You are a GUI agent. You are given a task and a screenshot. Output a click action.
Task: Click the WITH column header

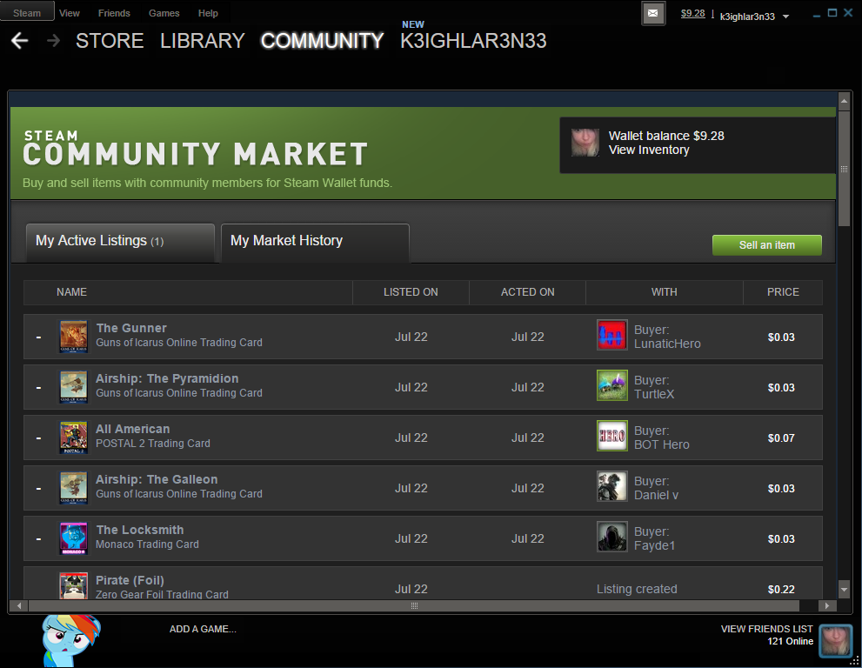tap(664, 292)
